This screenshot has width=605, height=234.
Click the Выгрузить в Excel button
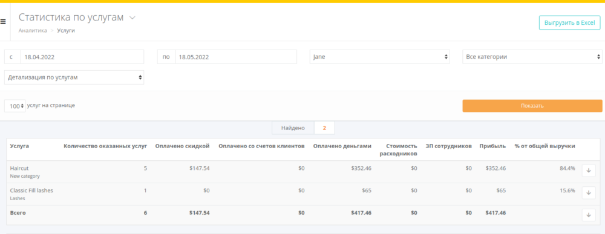pyautogui.click(x=569, y=23)
